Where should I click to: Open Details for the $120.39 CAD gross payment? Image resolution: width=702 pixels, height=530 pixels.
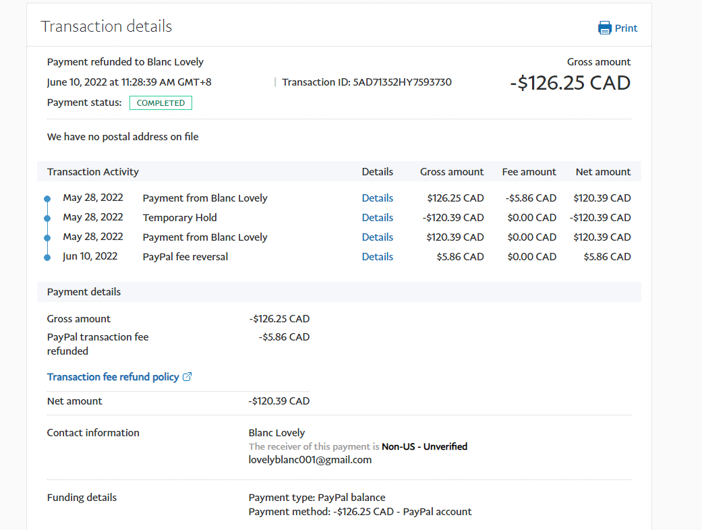(377, 237)
